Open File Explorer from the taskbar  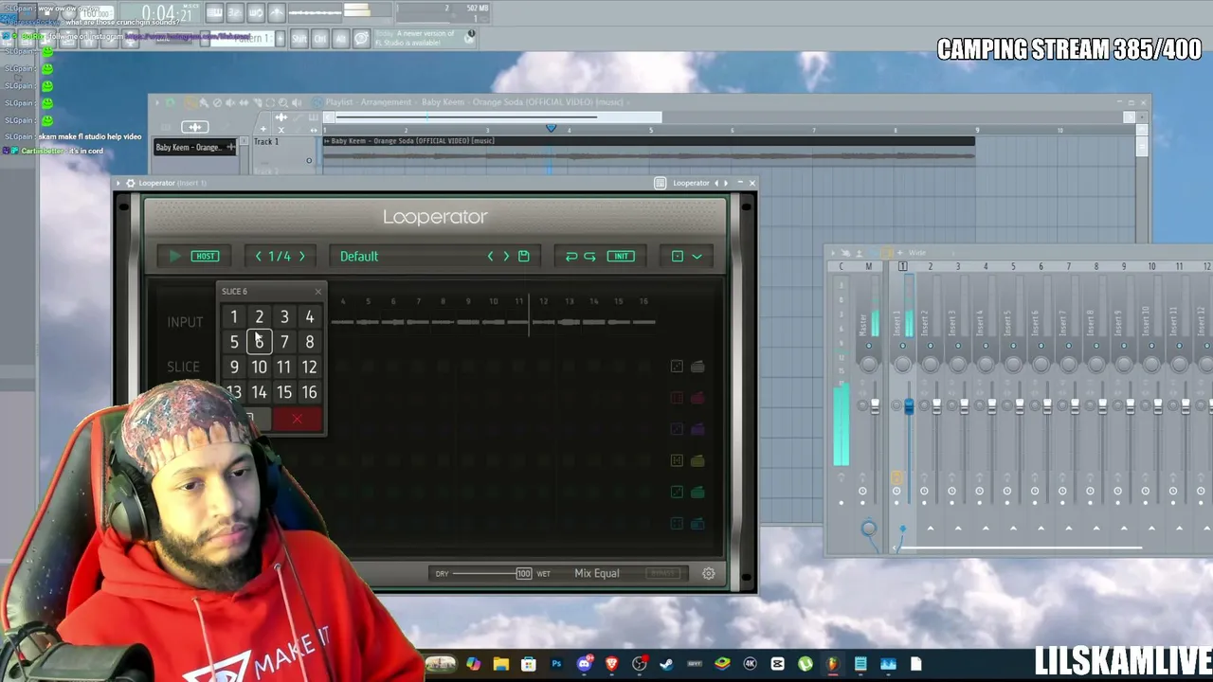click(501, 664)
